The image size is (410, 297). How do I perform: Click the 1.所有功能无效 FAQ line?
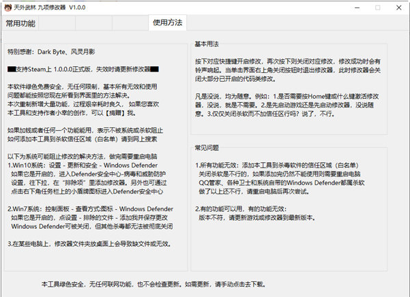(277, 166)
